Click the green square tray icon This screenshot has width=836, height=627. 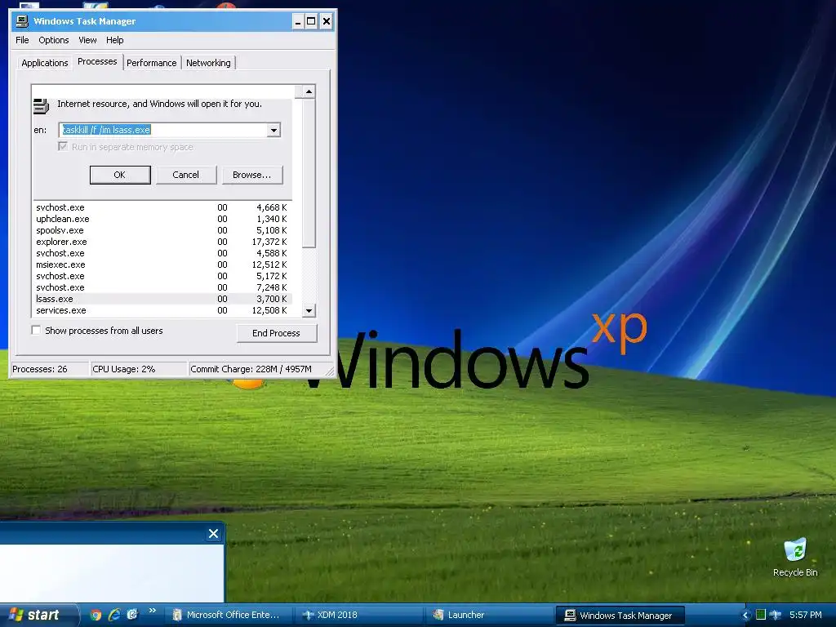click(761, 615)
